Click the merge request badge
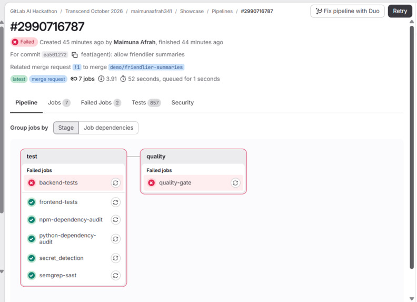Viewport: 417px width, 302px height. coord(48,79)
